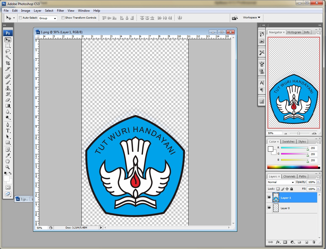Switch to the Histogram tab
Viewport: 326px width, 249px height.
[294, 32]
